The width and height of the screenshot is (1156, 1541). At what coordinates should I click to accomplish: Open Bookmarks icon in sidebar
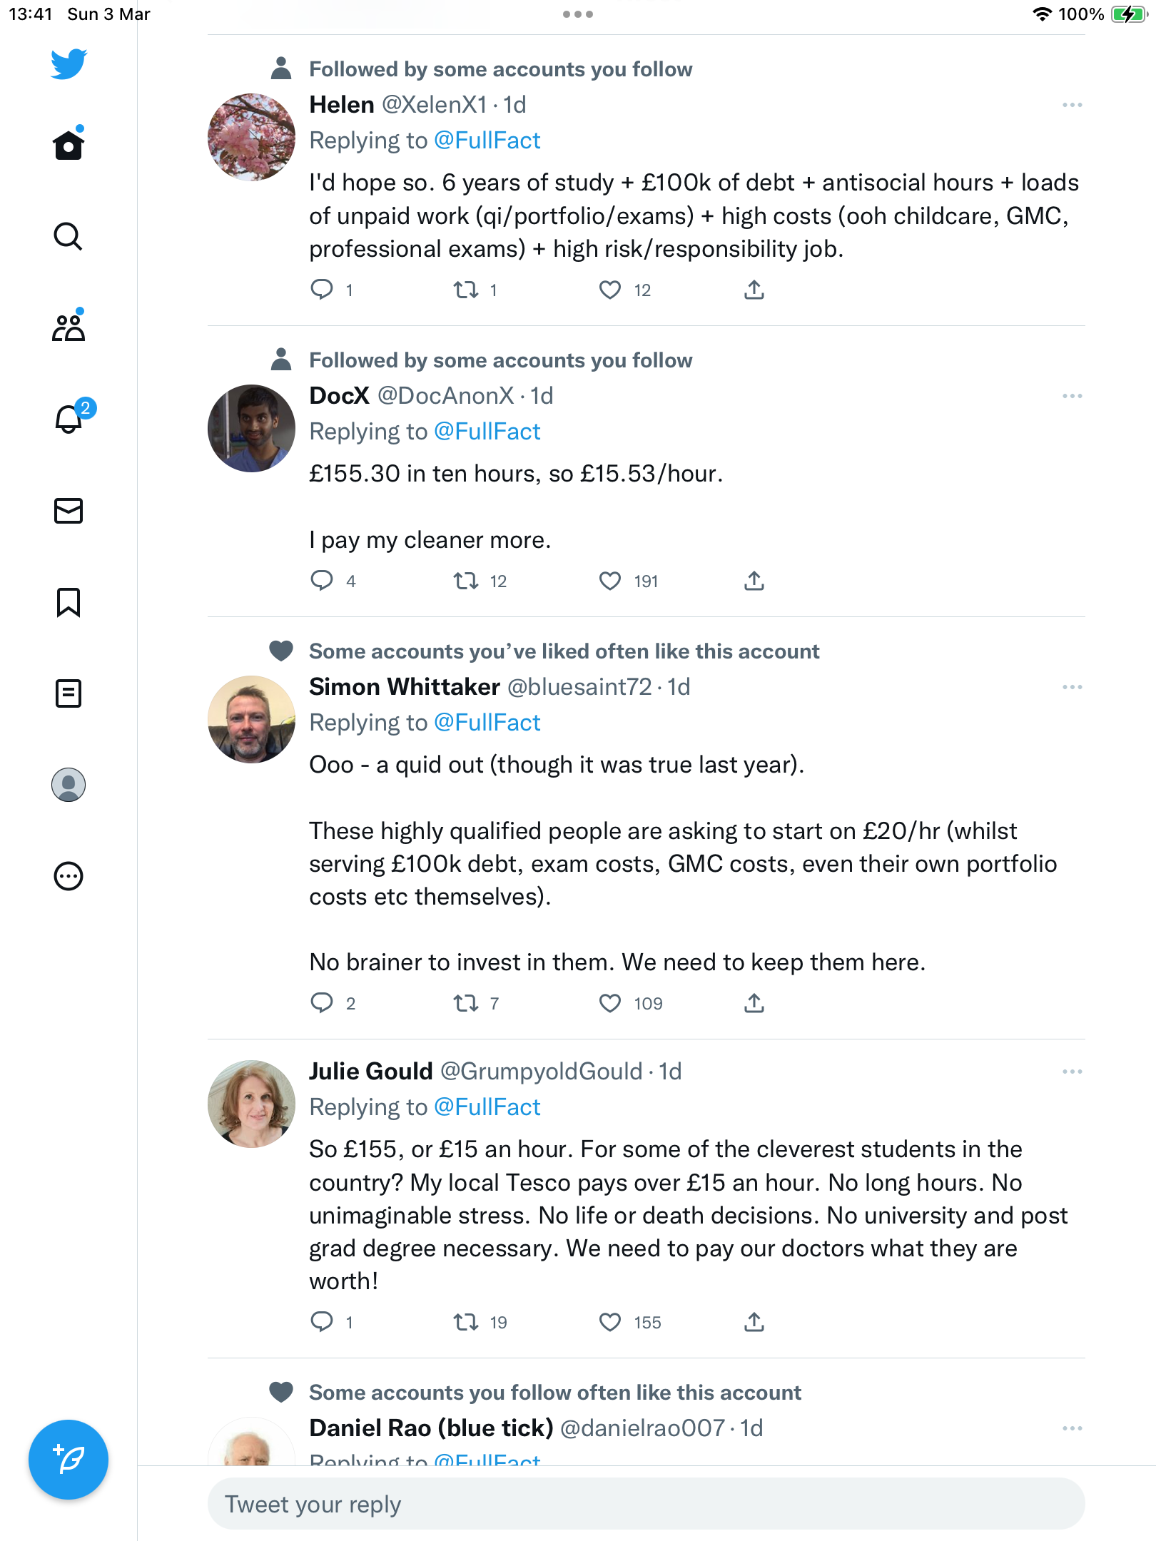coord(69,602)
